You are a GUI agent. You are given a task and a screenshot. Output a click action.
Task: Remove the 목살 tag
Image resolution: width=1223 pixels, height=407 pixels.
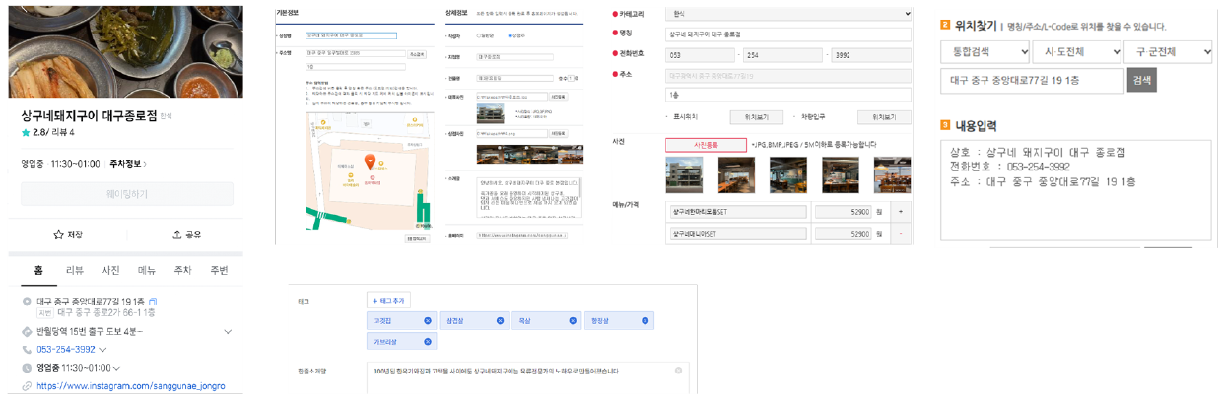pyautogui.click(x=572, y=321)
